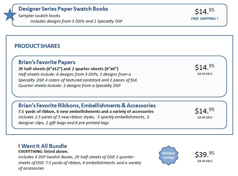Click the Includes designs from 3 DSPs line
Screen dimensions: 238x176
(x=76, y=21)
